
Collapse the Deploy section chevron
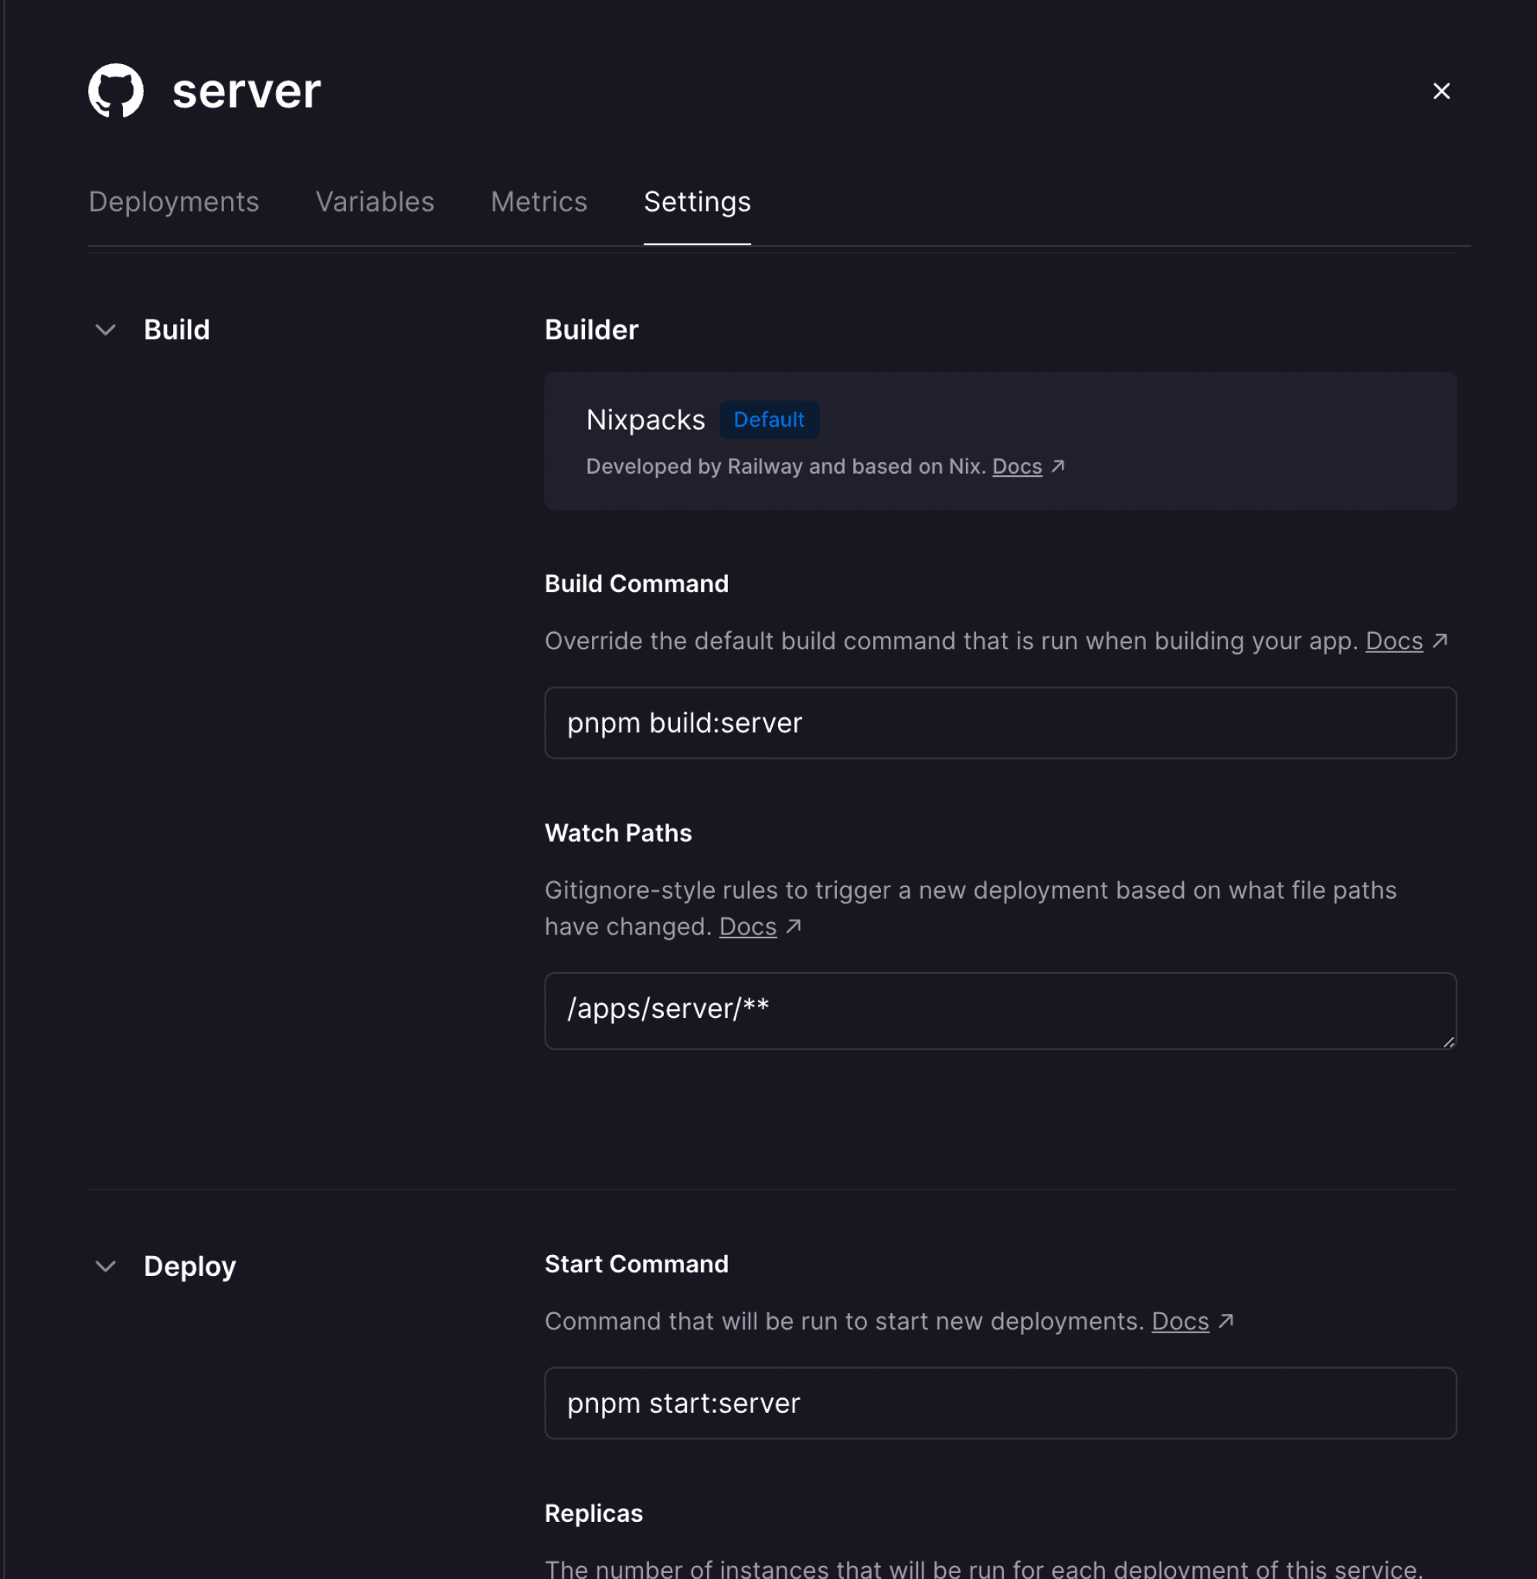click(x=106, y=1266)
